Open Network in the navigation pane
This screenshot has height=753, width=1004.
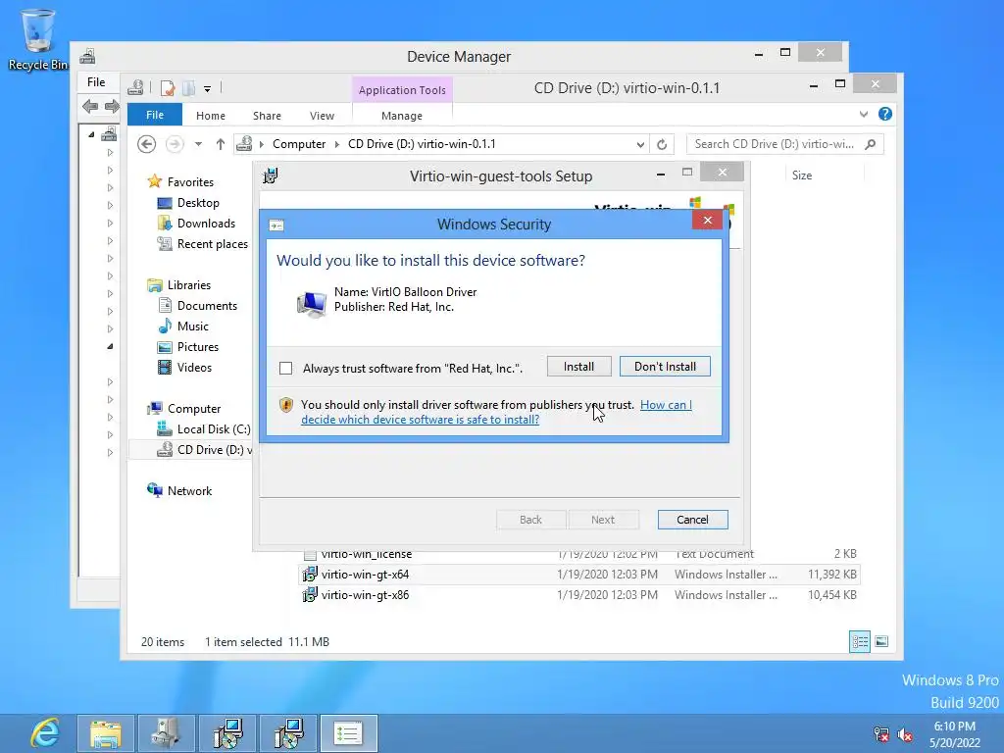coord(189,490)
